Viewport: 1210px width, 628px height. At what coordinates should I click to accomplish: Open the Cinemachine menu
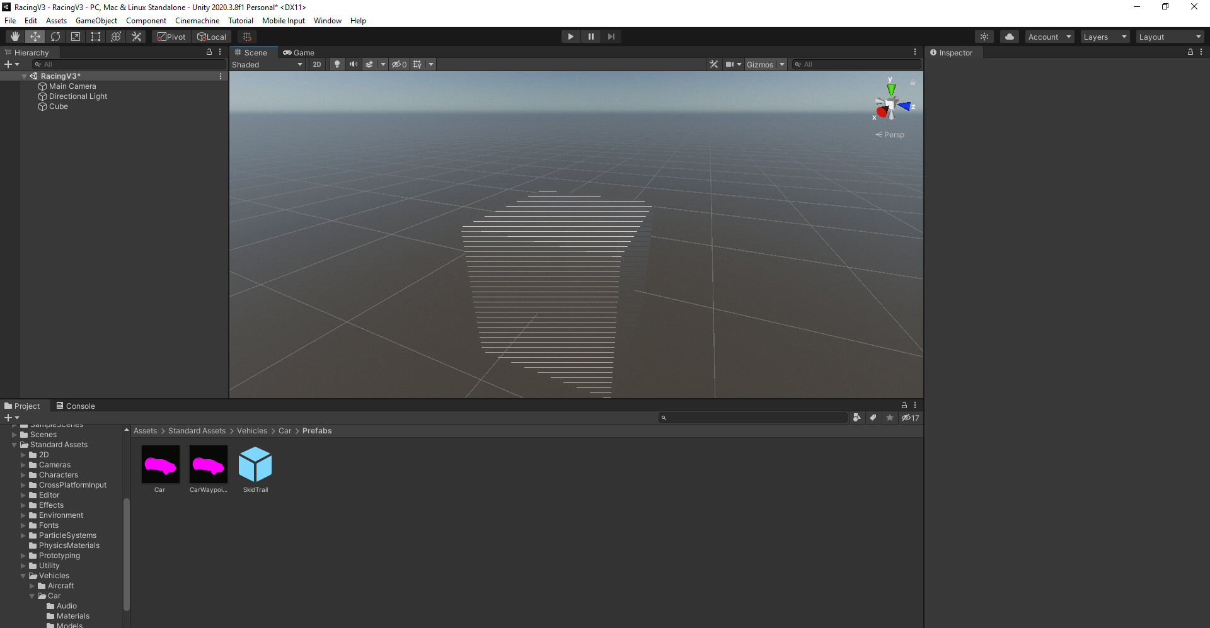pos(197,20)
